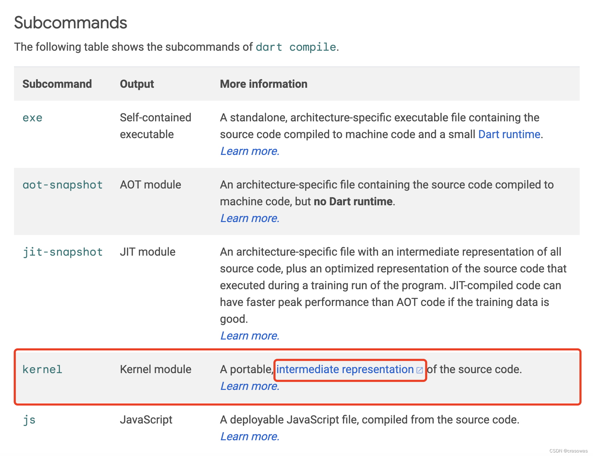Click the AOT module cell
Screen dimensions: 593x456
[151, 185]
